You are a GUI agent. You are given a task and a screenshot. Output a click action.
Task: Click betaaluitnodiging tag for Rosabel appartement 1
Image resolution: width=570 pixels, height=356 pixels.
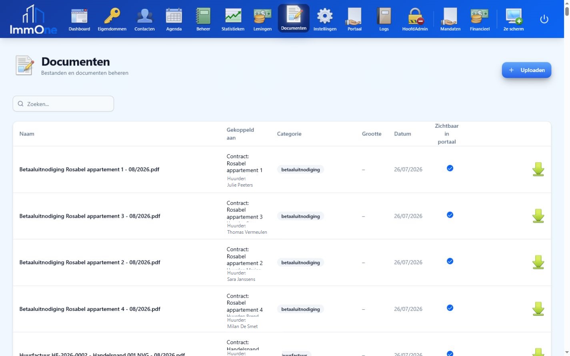[300, 169]
